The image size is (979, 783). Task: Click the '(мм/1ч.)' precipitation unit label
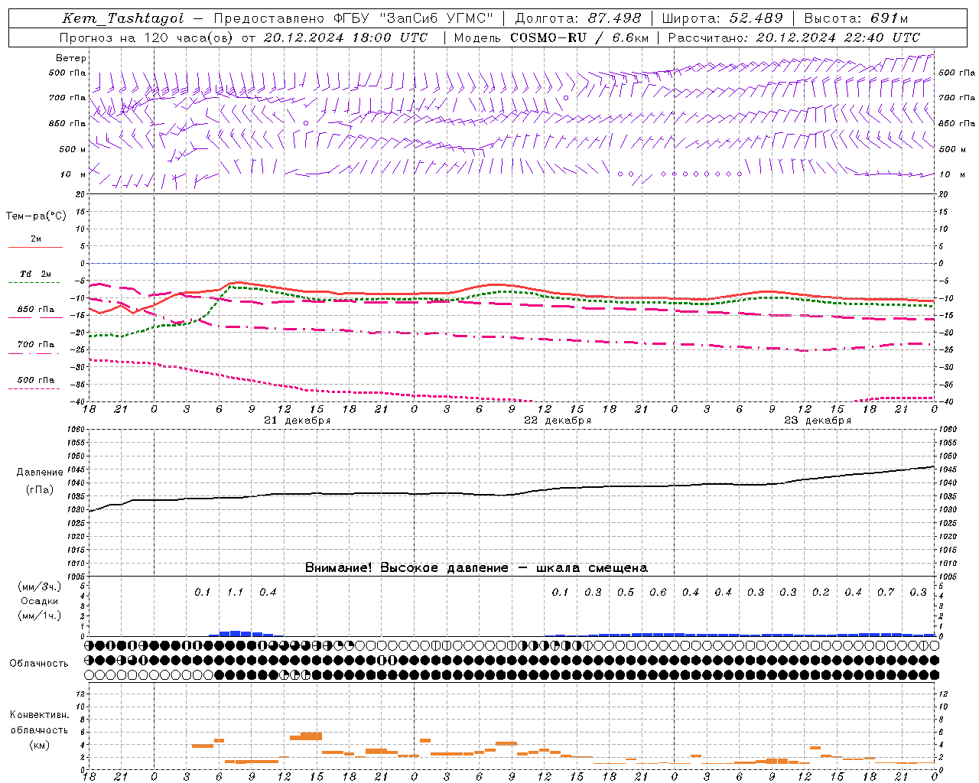click(40, 616)
